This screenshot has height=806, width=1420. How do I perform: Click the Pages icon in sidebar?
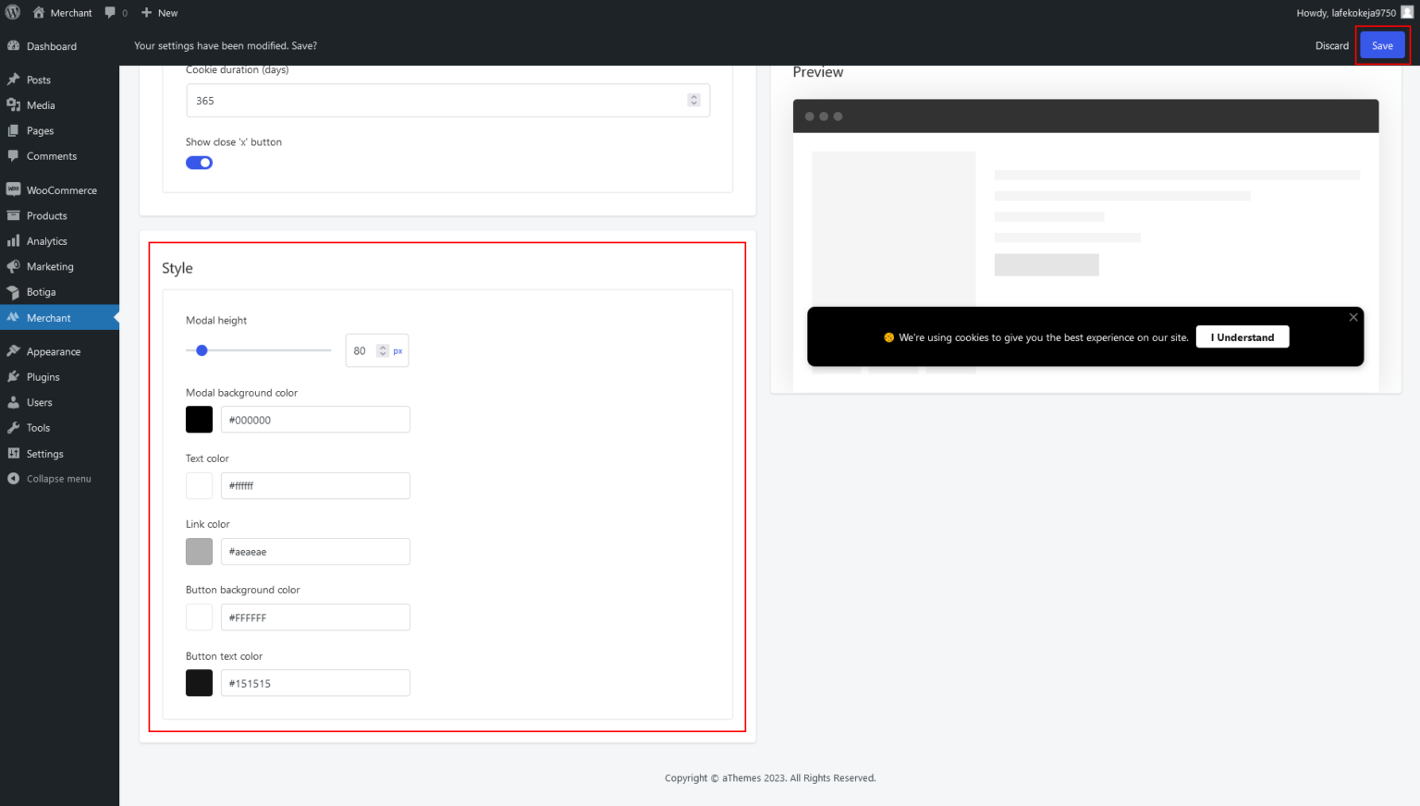click(x=13, y=130)
